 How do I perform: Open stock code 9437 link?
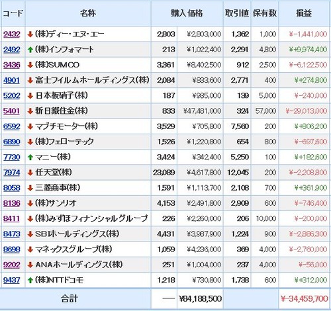[12, 280]
